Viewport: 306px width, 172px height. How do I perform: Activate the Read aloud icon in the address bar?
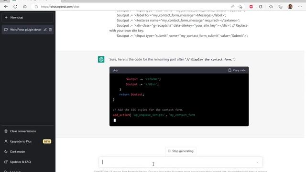coord(232,7)
